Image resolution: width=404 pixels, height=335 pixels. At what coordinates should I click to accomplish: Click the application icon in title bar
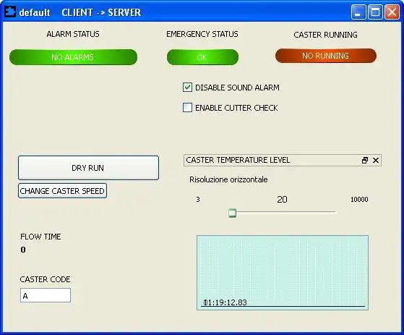point(10,12)
